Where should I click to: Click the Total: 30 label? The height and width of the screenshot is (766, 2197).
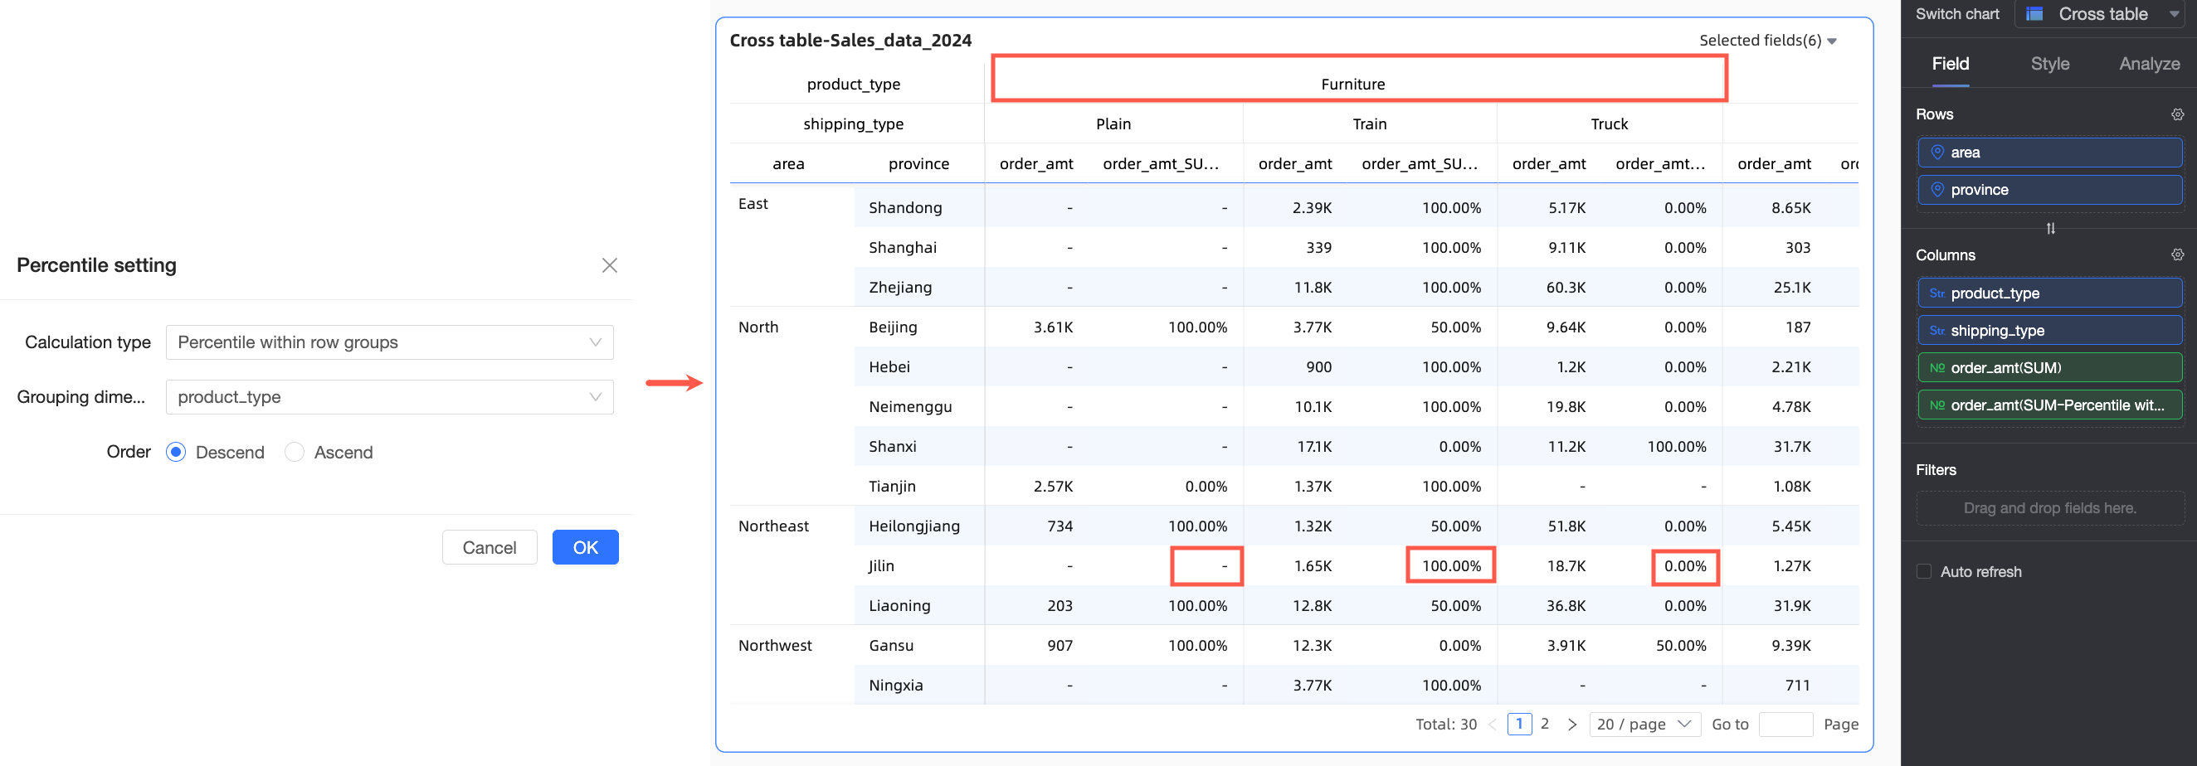coord(1445,725)
